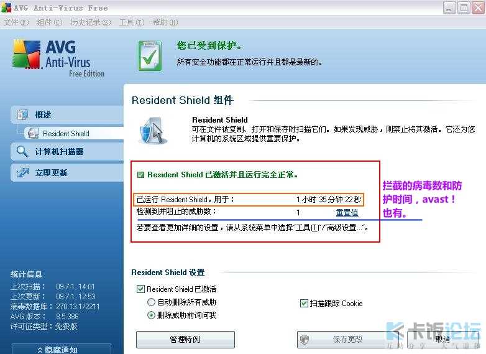Open the 历史记录 menu
Screen dimensions: 486x354
coord(90,22)
